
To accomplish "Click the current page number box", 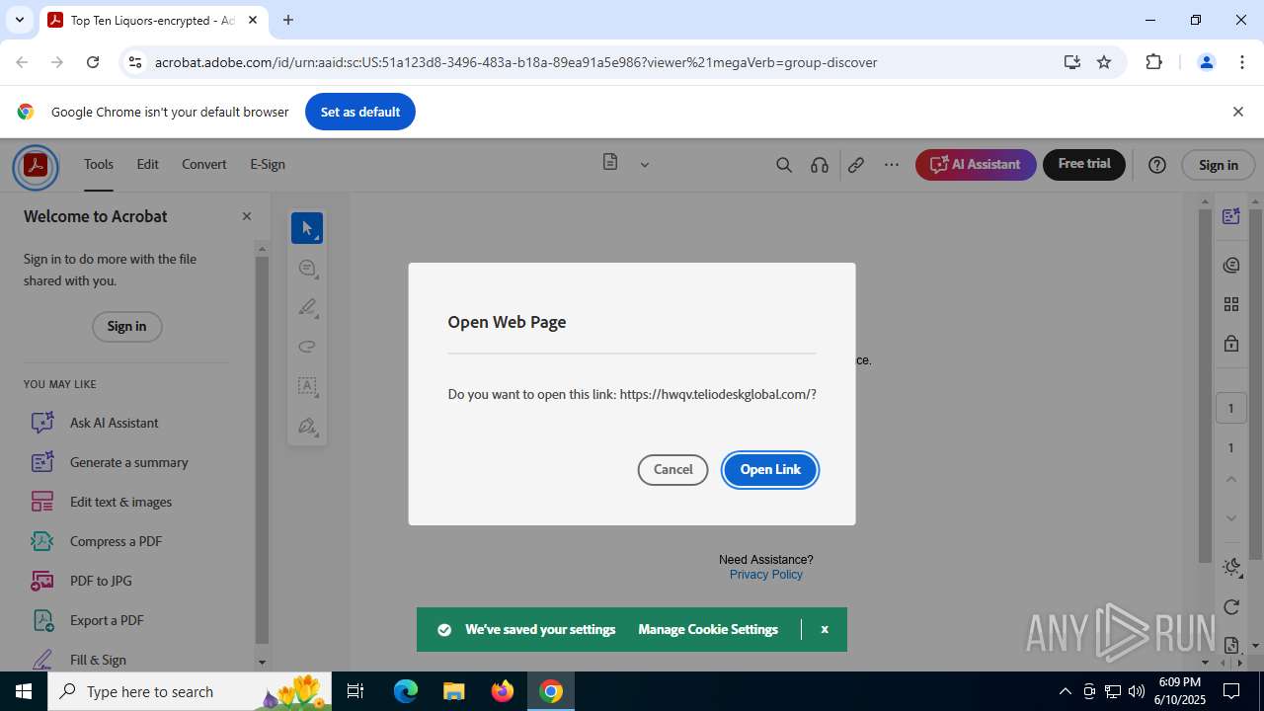I will tap(1230, 408).
